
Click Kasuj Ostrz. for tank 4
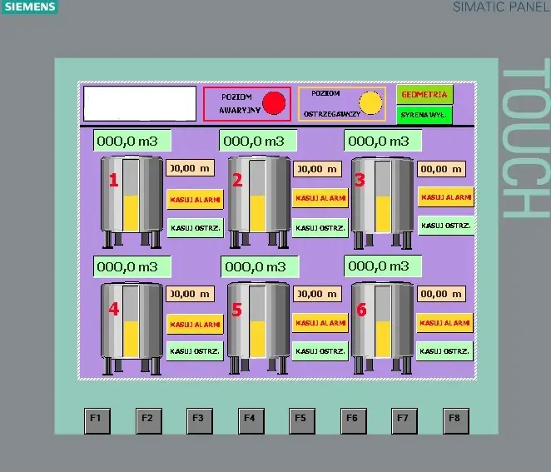(x=194, y=350)
